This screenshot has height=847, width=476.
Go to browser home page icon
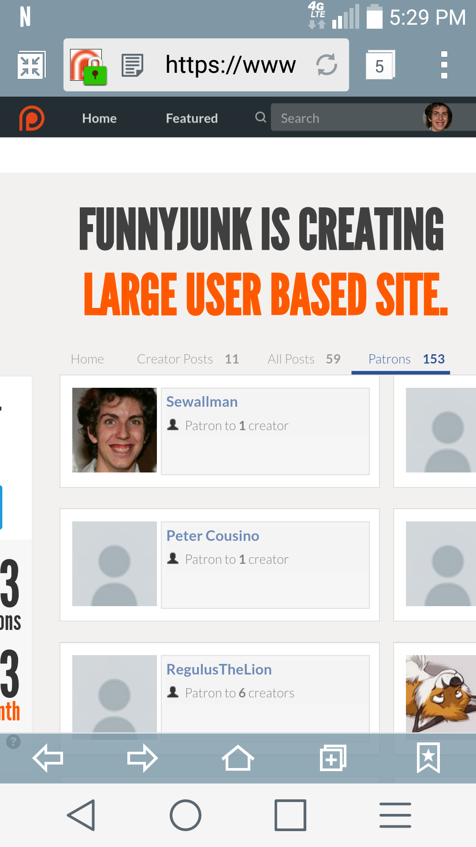[238, 758]
